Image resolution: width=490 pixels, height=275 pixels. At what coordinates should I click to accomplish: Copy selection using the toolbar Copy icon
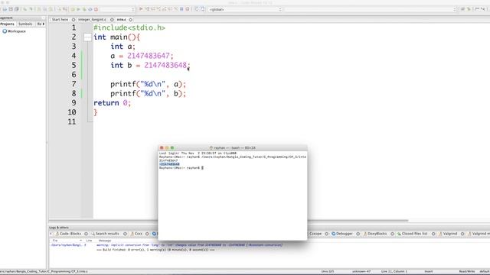44,9
